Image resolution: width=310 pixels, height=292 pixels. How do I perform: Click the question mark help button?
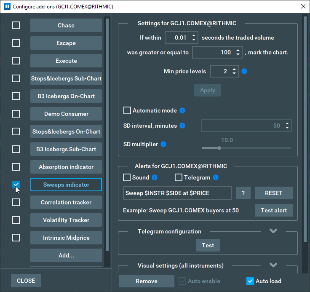point(243,193)
